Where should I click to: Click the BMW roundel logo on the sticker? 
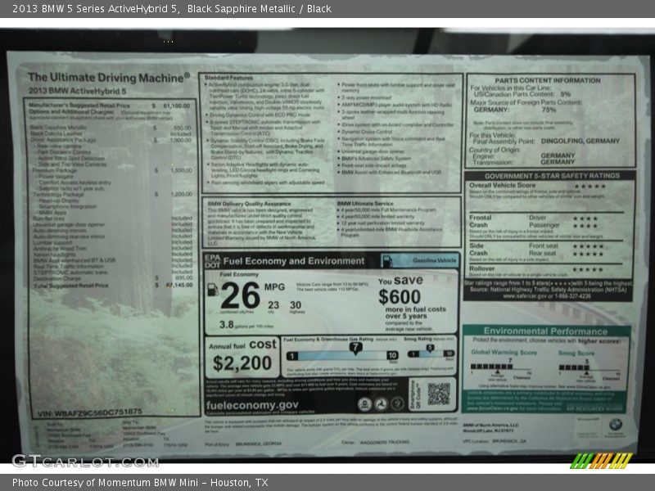pos(616,425)
